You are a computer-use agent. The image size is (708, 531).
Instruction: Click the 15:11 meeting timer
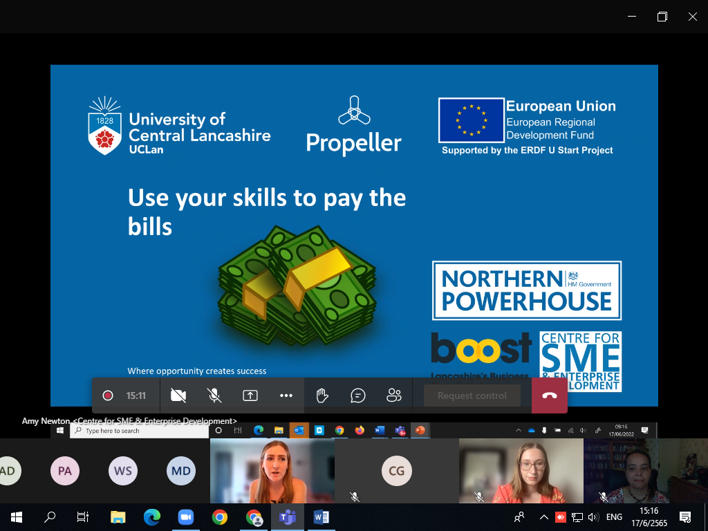136,396
